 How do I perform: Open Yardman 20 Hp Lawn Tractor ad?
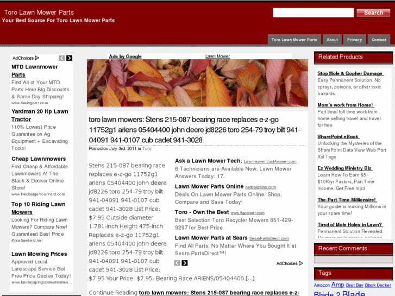40,115
